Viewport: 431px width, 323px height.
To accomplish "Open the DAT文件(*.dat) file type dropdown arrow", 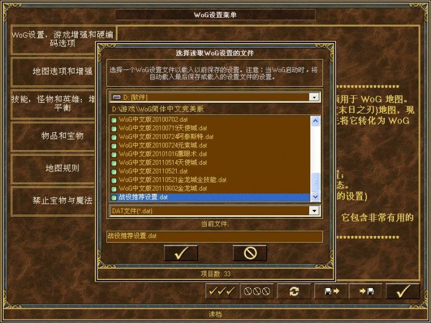I will coord(314,210).
